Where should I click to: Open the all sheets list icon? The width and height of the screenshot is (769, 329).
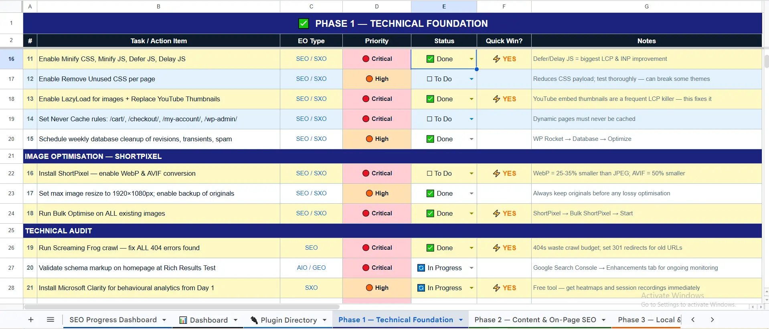pos(51,319)
